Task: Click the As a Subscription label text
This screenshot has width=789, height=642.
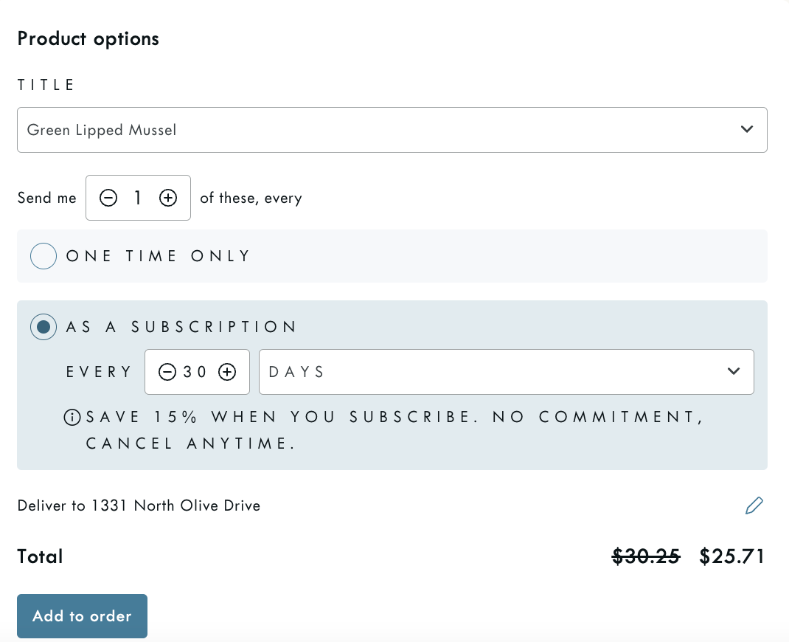Action: [x=181, y=327]
